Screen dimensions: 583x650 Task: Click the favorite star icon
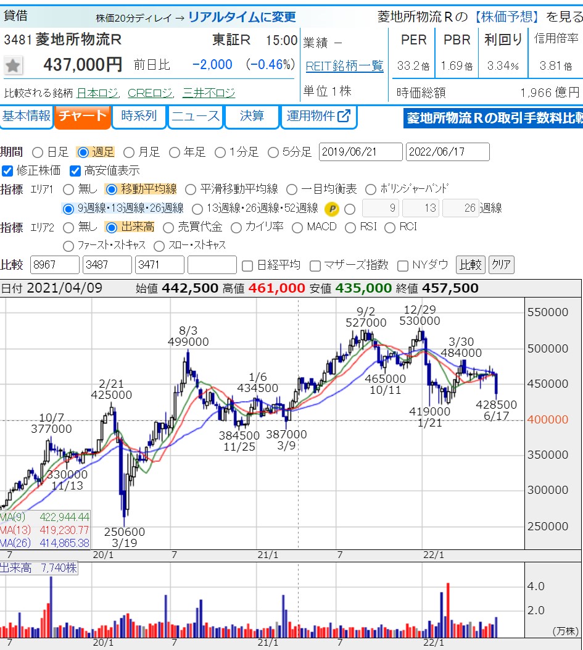(x=14, y=65)
